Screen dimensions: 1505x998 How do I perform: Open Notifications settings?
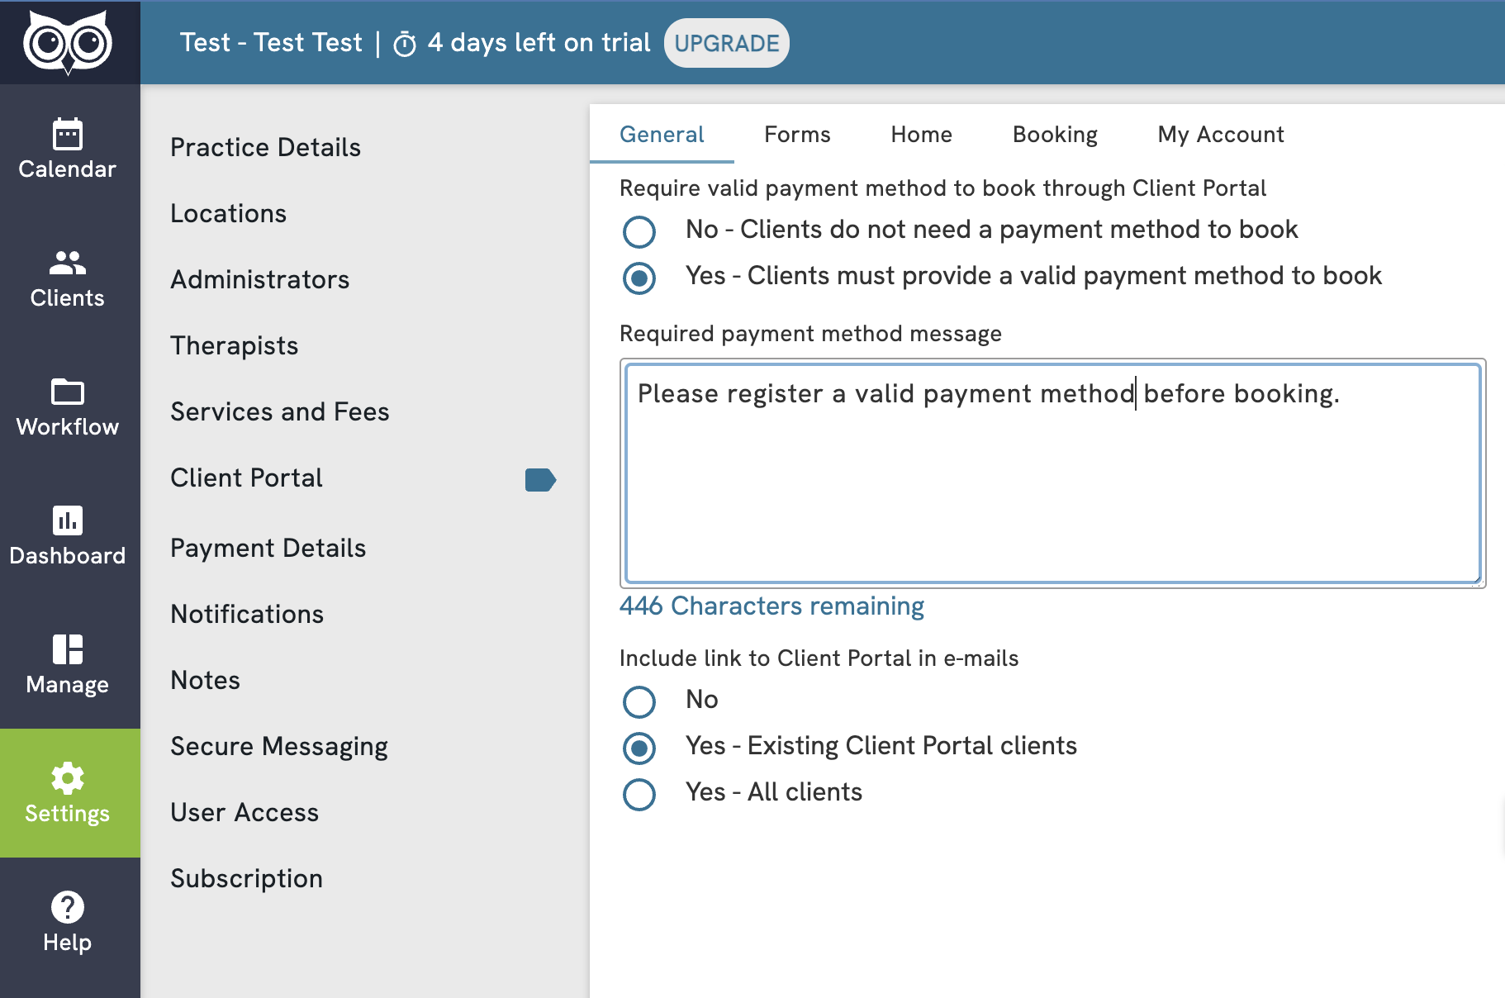click(x=246, y=614)
